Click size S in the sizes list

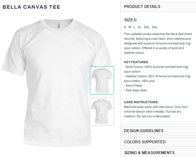click(x=125, y=27)
